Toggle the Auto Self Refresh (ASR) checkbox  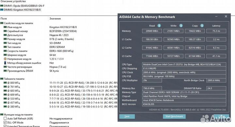tap(5, 119)
